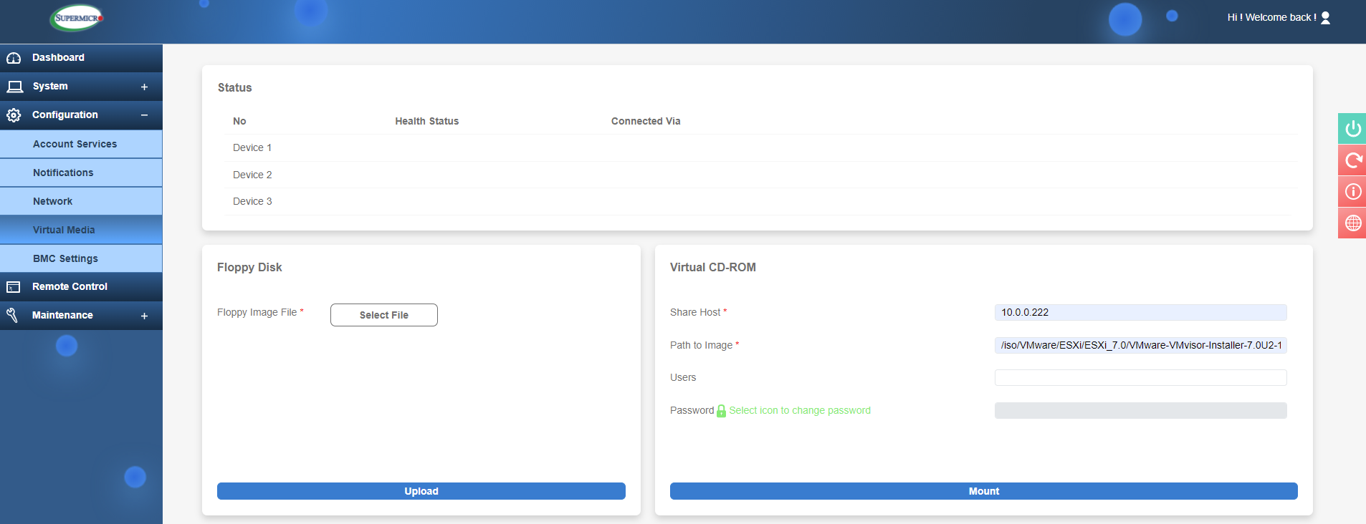Click the user profile icon at top right
The height and width of the screenshot is (524, 1366).
click(1325, 18)
